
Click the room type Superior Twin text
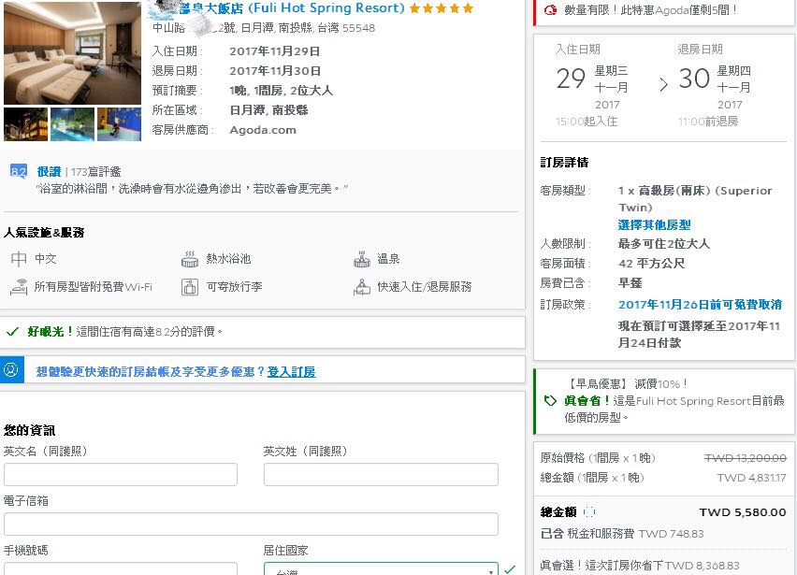click(x=695, y=199)
